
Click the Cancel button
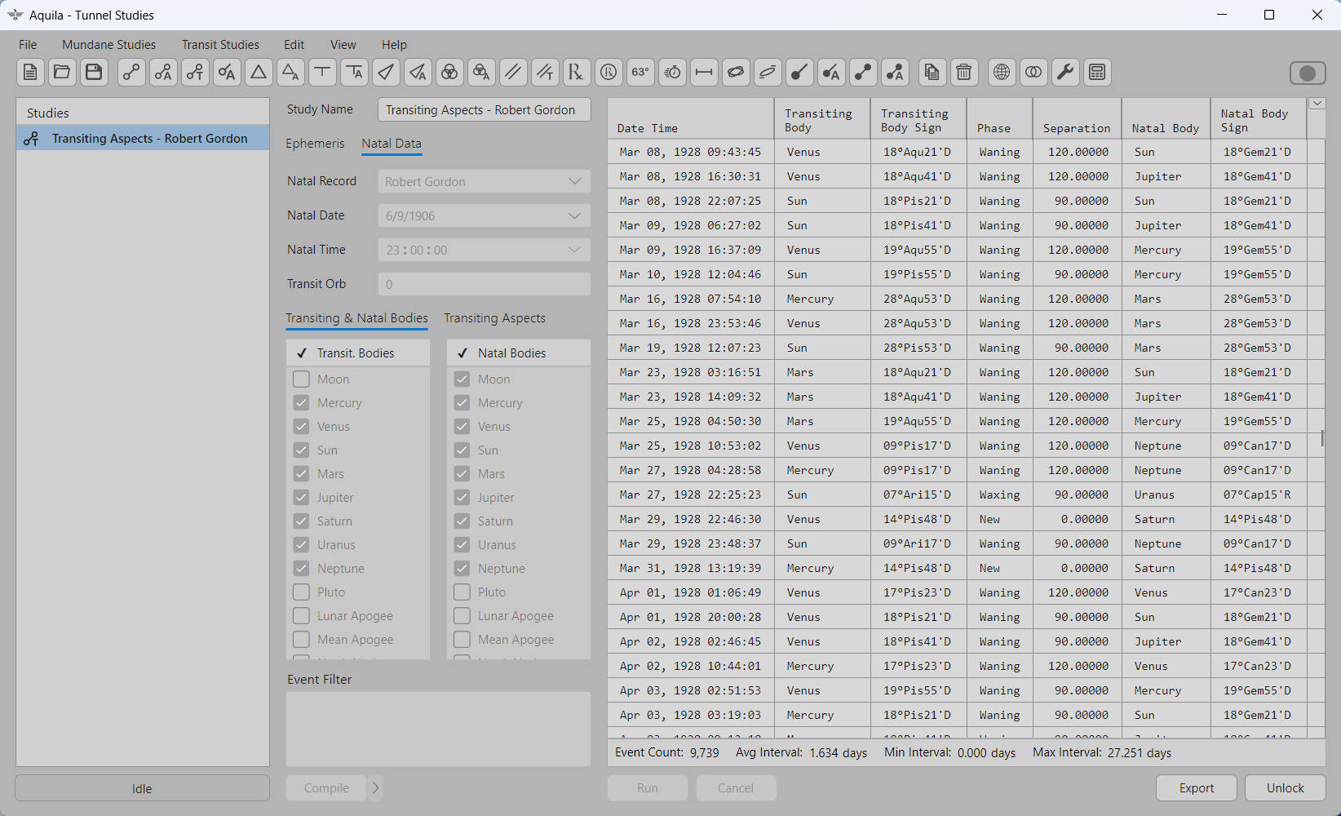[736, 788]
